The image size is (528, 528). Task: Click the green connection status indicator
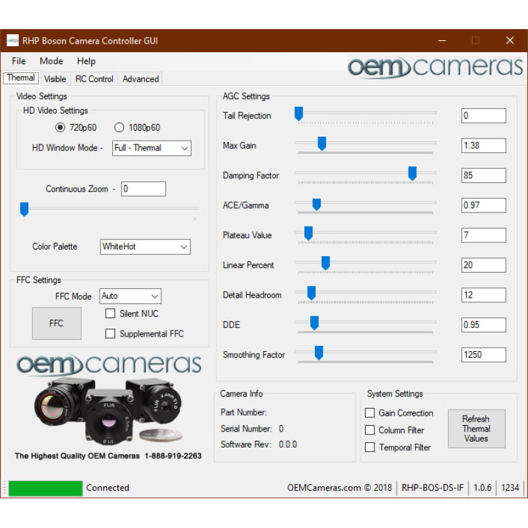(46, 488)
